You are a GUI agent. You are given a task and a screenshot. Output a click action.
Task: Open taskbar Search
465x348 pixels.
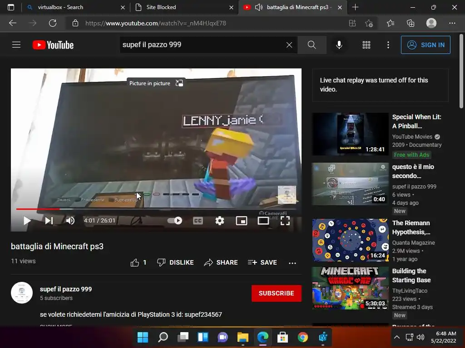pyautogui.click(x=163, y=337)
